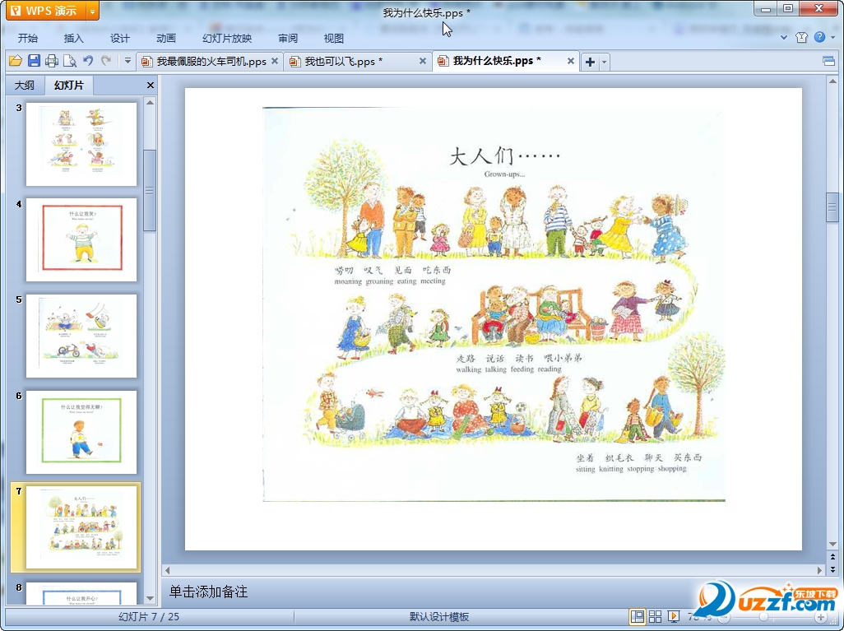Click the Print icon in the toolbar
The image size is (844, 631).
[x=52, y=61]
